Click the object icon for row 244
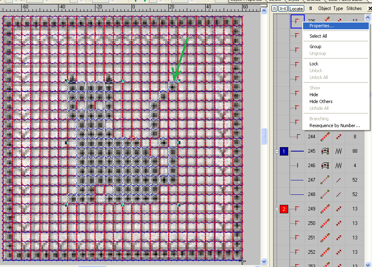Screen dimensions: 372x267 coord(325,137)
